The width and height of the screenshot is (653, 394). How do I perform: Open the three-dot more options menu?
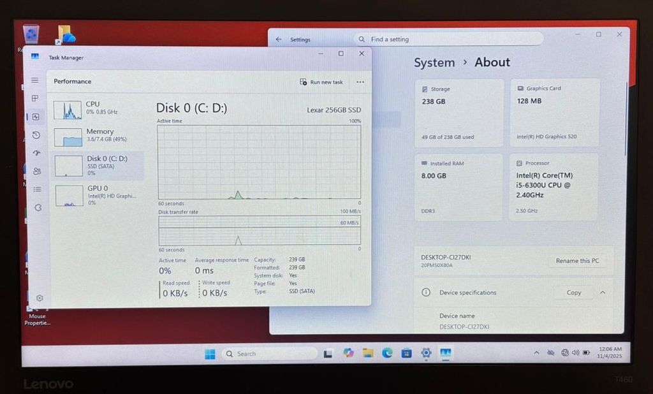click(x=360, y=82)
